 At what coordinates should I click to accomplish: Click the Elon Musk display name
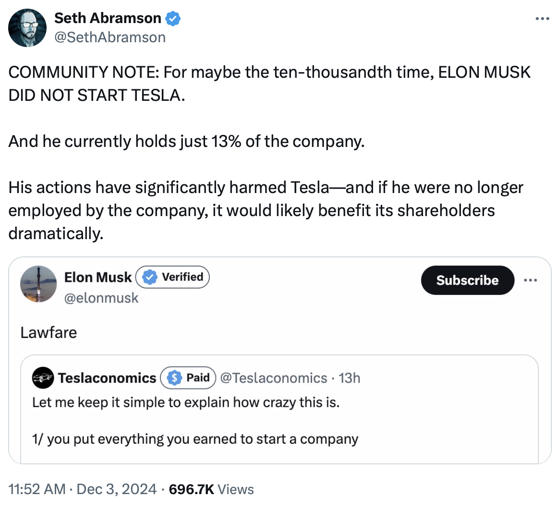(x=97, y=278)
